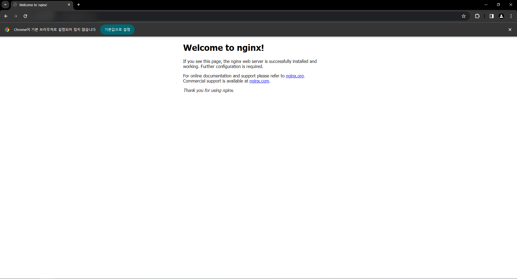
Task: Click the 'Welcome to nginx!' heading
Action: point(223,48)
